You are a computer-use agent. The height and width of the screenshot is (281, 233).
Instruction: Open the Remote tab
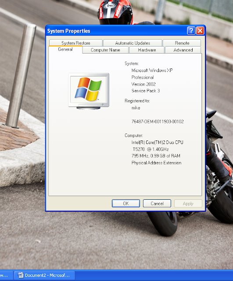[182, 43]
